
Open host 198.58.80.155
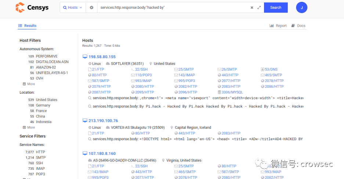102,57
